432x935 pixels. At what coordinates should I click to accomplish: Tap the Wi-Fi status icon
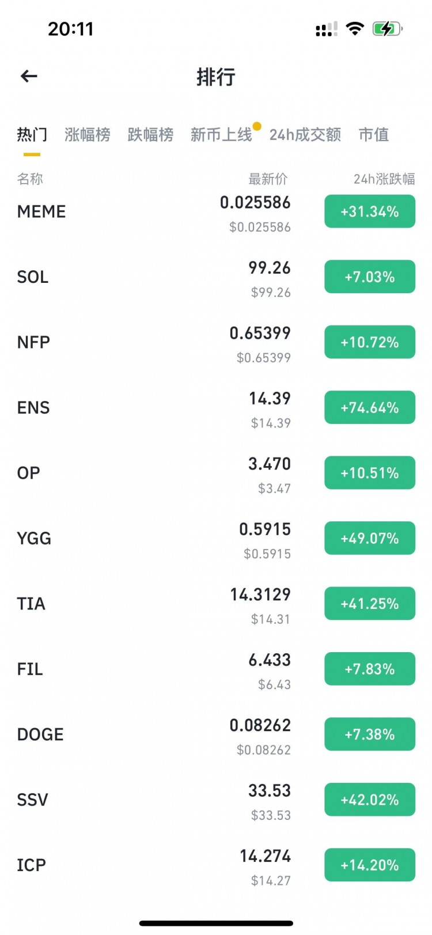coord(355,29)
